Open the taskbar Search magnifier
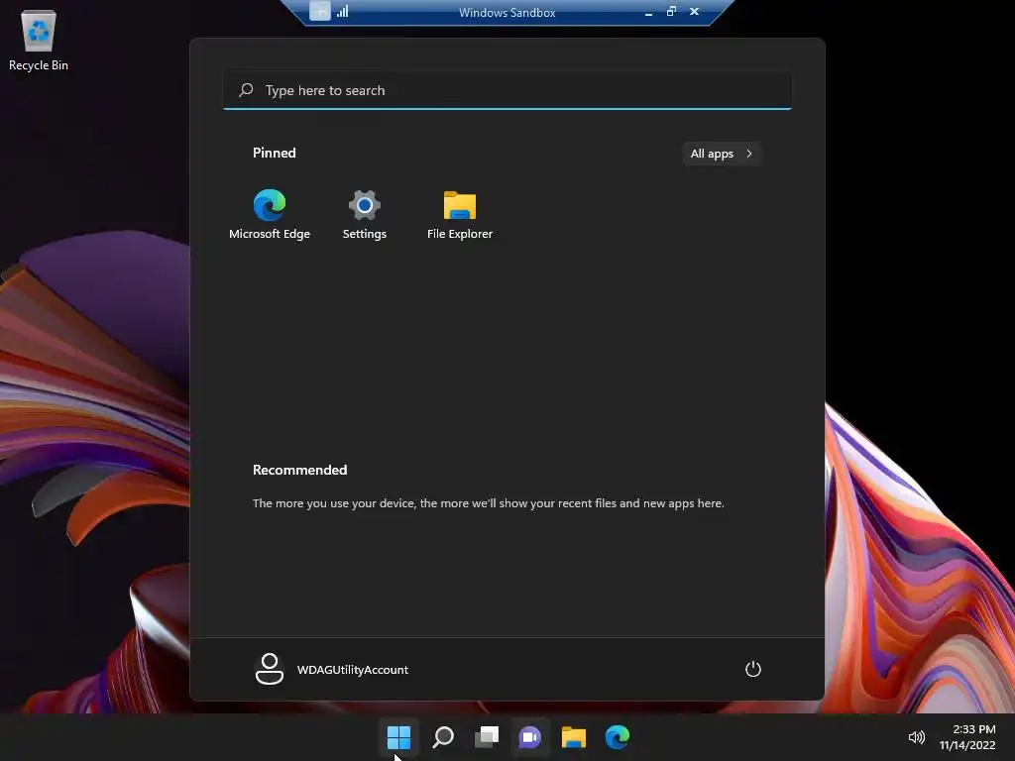 [x=443, y=736]
